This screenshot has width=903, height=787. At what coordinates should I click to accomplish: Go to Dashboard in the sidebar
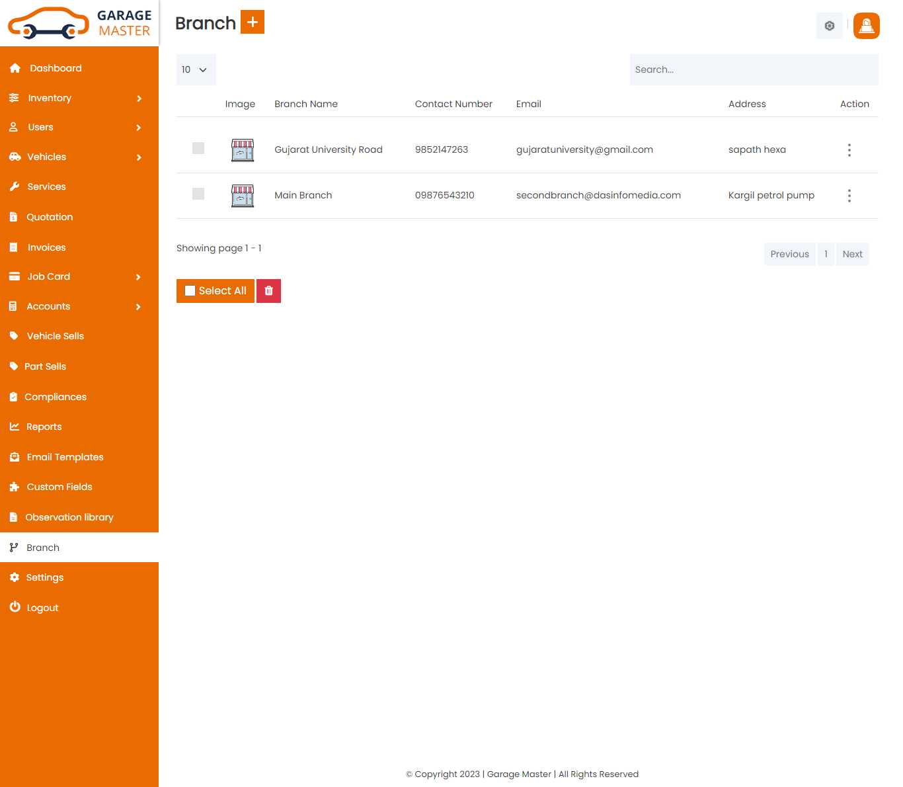tap(56, 68)
